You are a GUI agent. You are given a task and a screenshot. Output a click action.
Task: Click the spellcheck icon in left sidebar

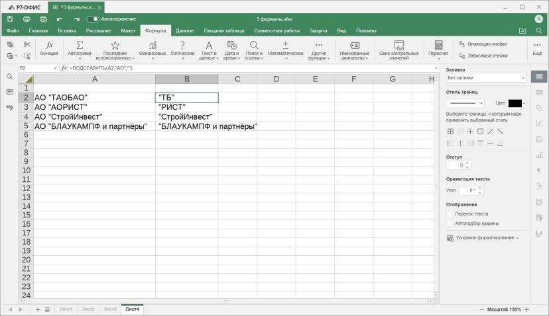9,107
